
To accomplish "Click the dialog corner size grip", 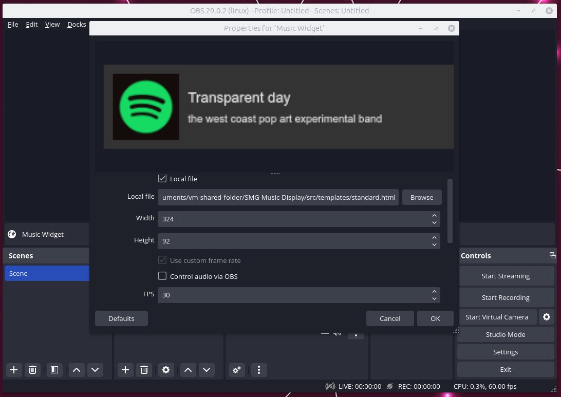I will coord(456,330).
